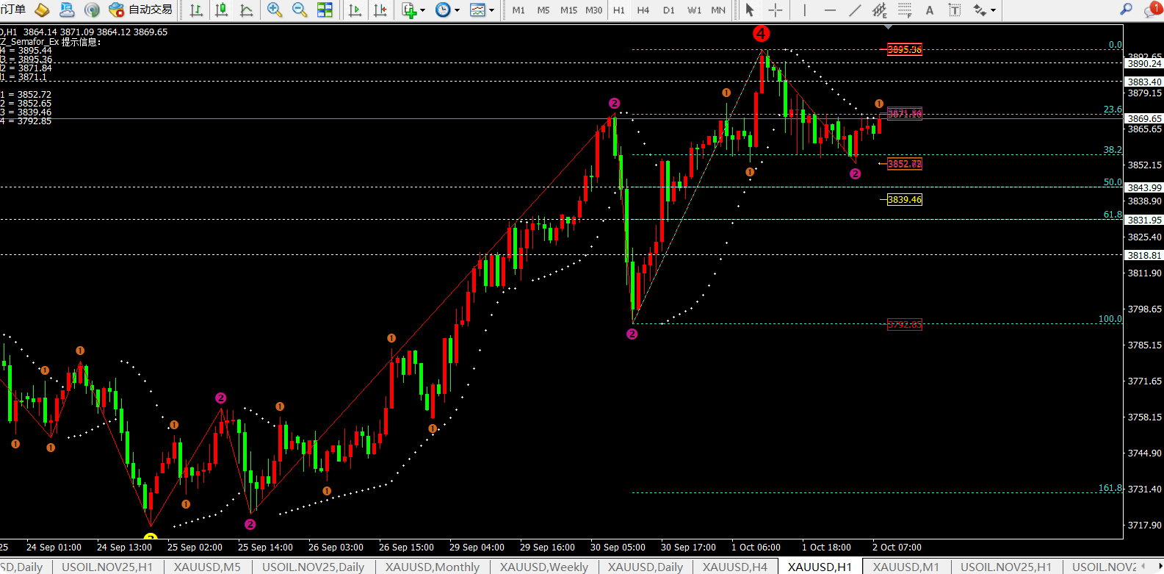Screen dimensions: 1164x574
Task: Click the Zoom In magnifier icon
Action: click(275, 10)
